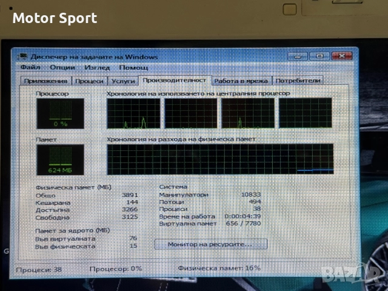Click the Свободна value 3125
The height and width of the screenshot is (291, 388).
pos(130,217)
